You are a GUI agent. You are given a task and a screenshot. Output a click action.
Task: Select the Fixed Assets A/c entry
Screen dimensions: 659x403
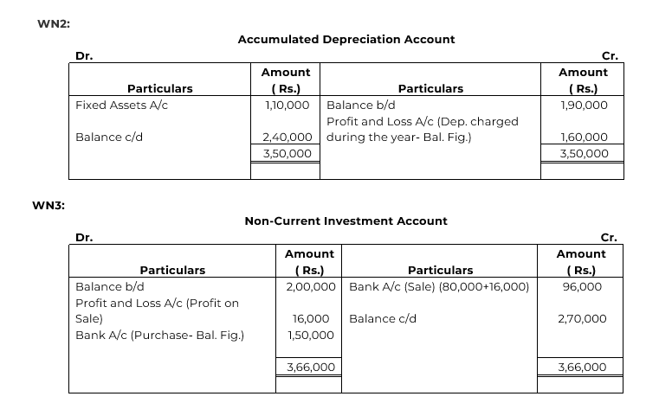point(121,105)
